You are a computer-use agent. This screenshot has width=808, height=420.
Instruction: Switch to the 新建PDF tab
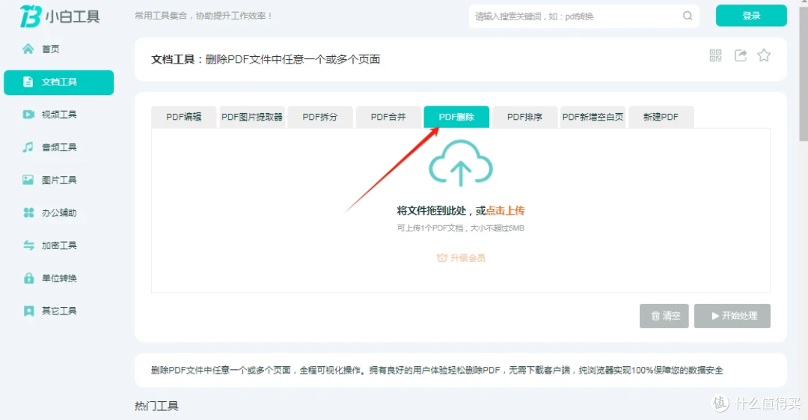tap(661, 117)
